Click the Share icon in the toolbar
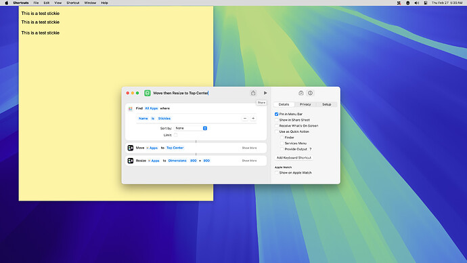The height and width of the screenshot is (263, 467). [x=253, y=93]
